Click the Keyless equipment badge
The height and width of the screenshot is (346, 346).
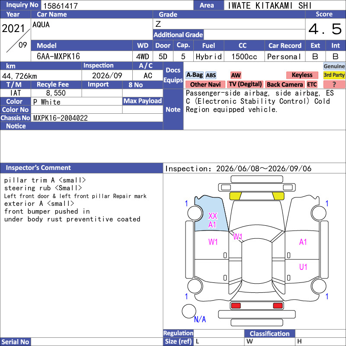[302, 75]
